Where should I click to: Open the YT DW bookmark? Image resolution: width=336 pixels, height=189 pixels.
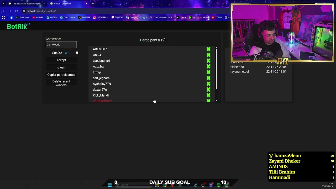[217, 18]
